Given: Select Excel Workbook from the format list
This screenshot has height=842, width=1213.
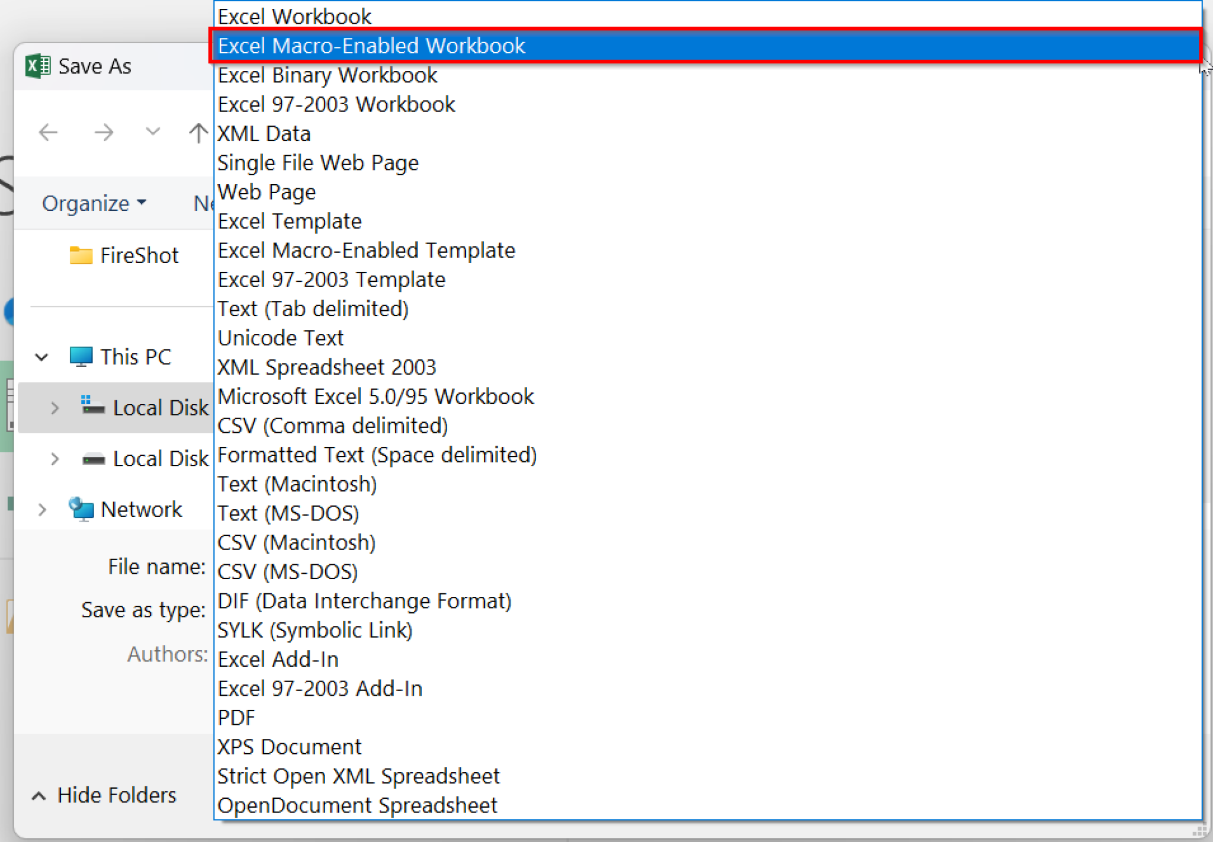Looking at the screenshot, I should (294, 16).
